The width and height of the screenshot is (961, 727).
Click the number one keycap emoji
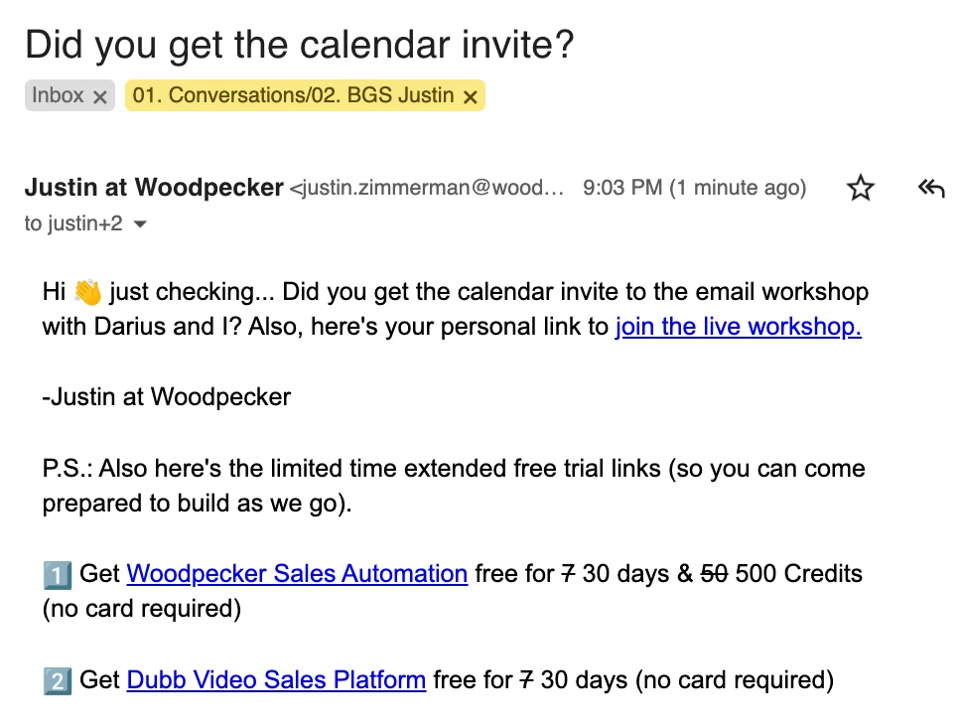coord(56,574)
